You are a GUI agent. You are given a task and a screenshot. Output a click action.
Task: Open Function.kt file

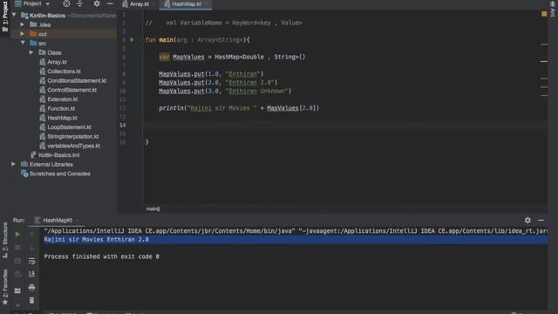tap(61, 108)
